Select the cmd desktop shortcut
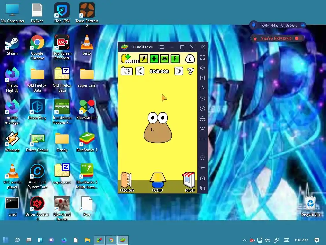The height and width of the screenshot is (245, 326). coord(12,206)
